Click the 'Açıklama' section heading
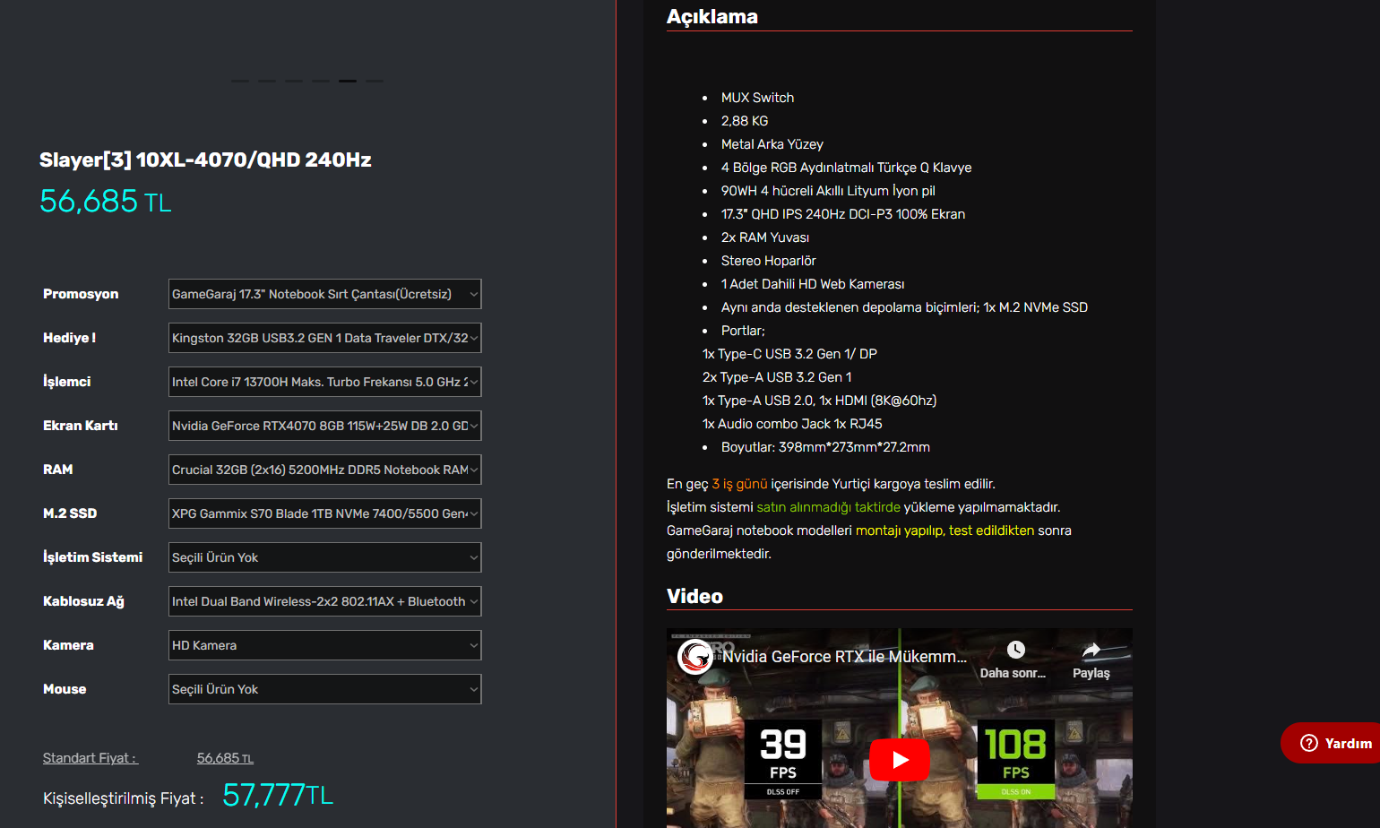1380x828 pixels. [x=712, y=16]
